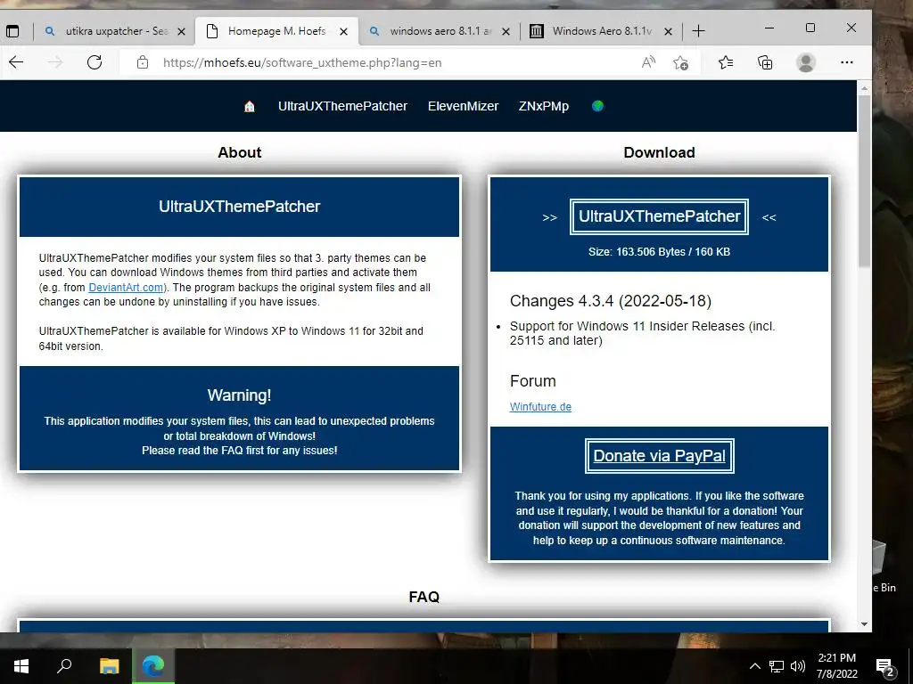The image size is (913, 684).
Task: Open taskbar search
Action: point(64,666)
